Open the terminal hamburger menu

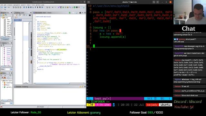tap(158, 2)
